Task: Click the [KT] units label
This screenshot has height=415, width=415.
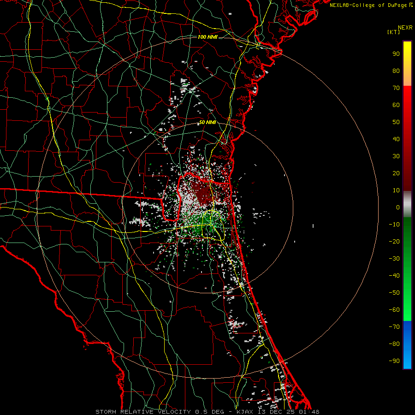Action: point(393,32)
